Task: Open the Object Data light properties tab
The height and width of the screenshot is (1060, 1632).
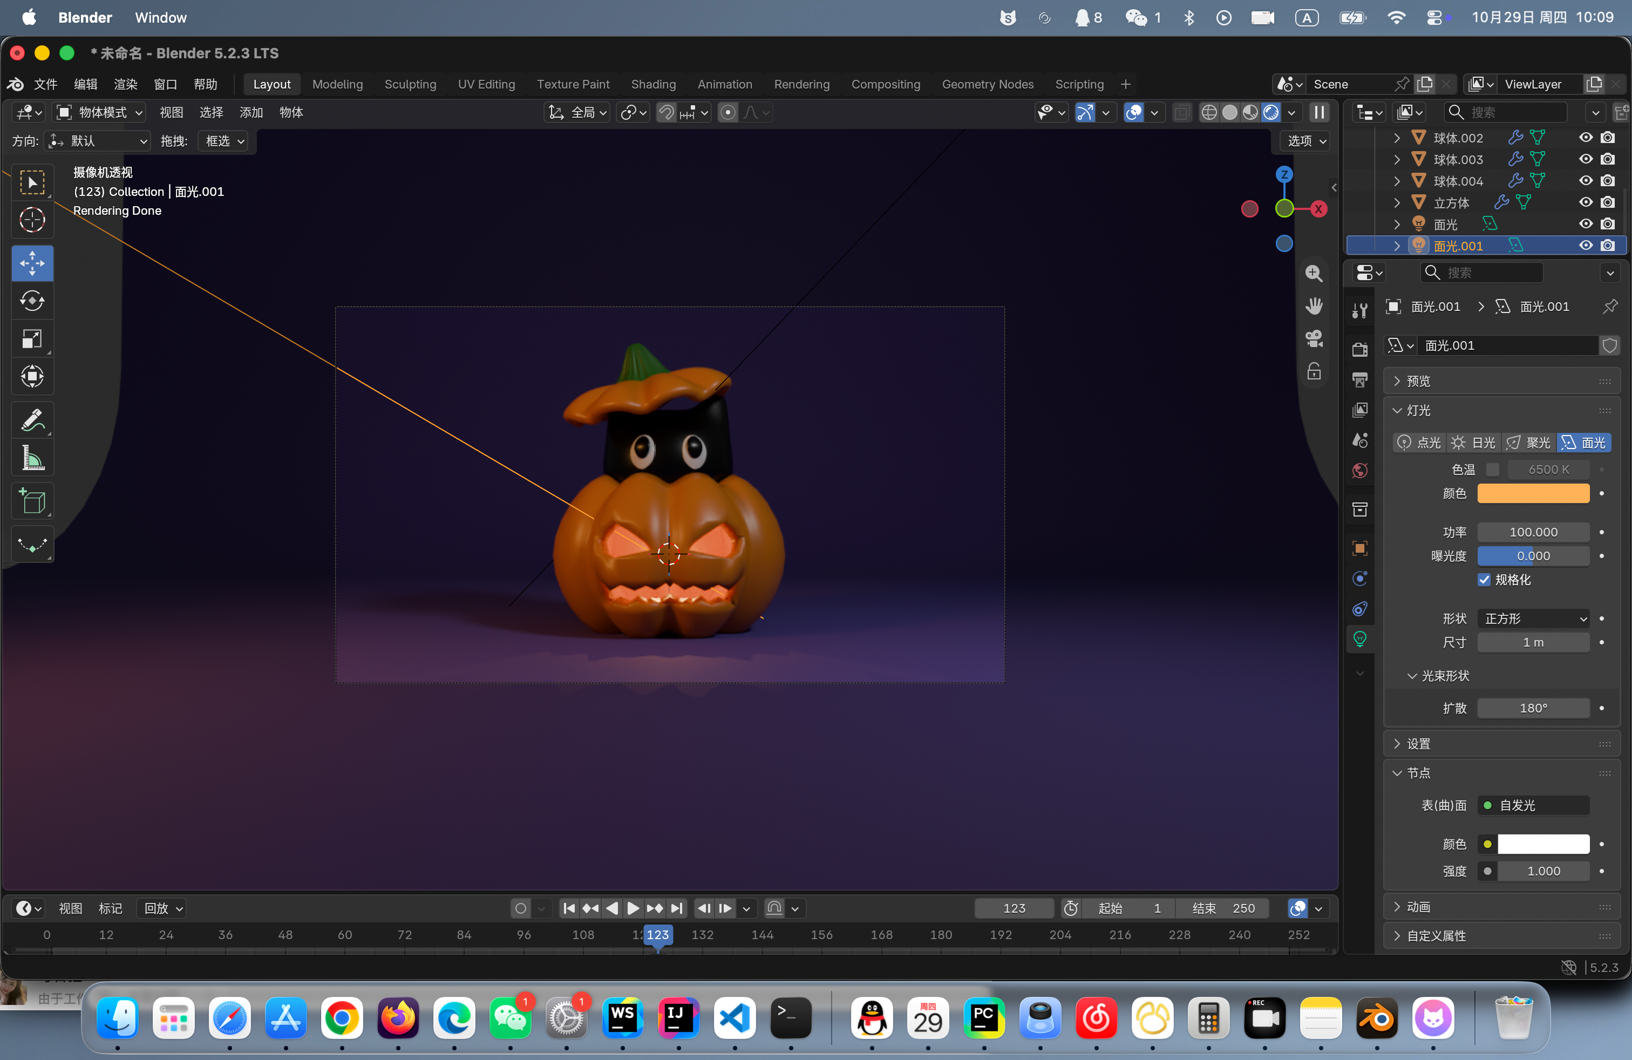Action: tap(1360, 639)
